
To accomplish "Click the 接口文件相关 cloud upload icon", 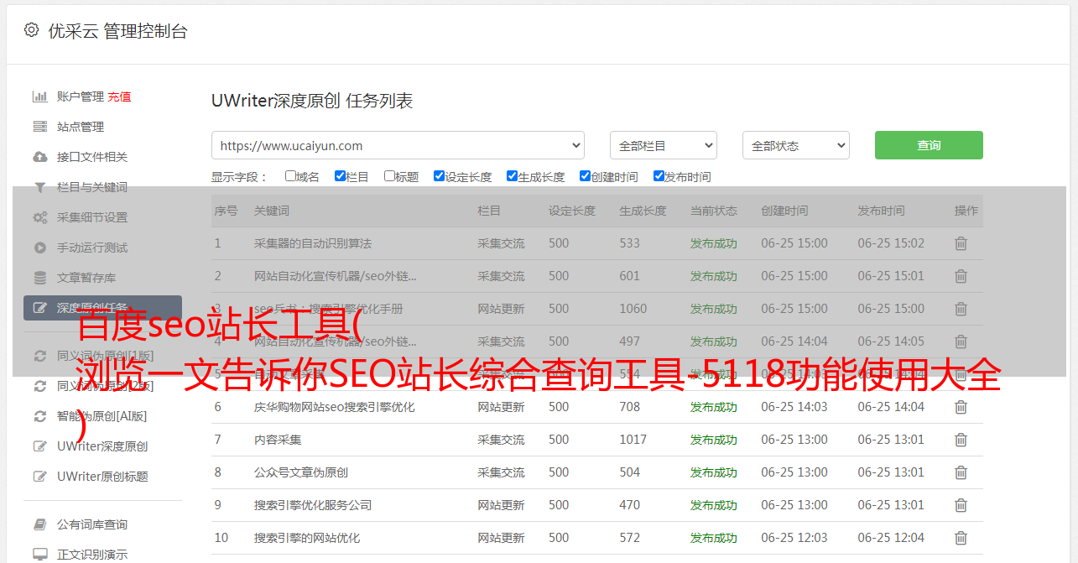I will 39,157.
